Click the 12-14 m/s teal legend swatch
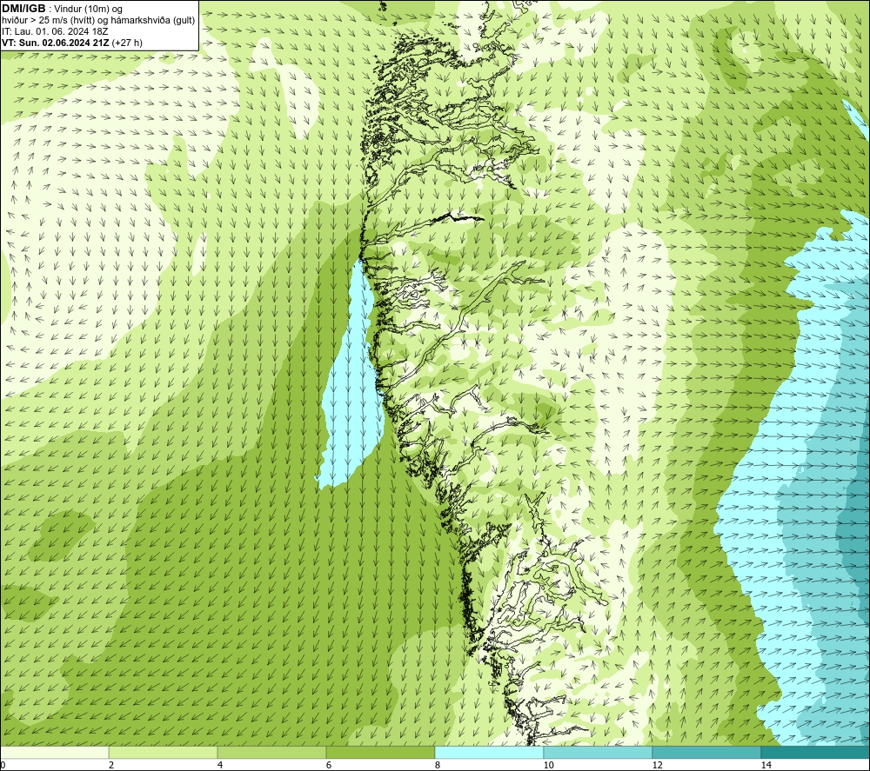The height and width of the screenshot is (771, 870). 706,752
